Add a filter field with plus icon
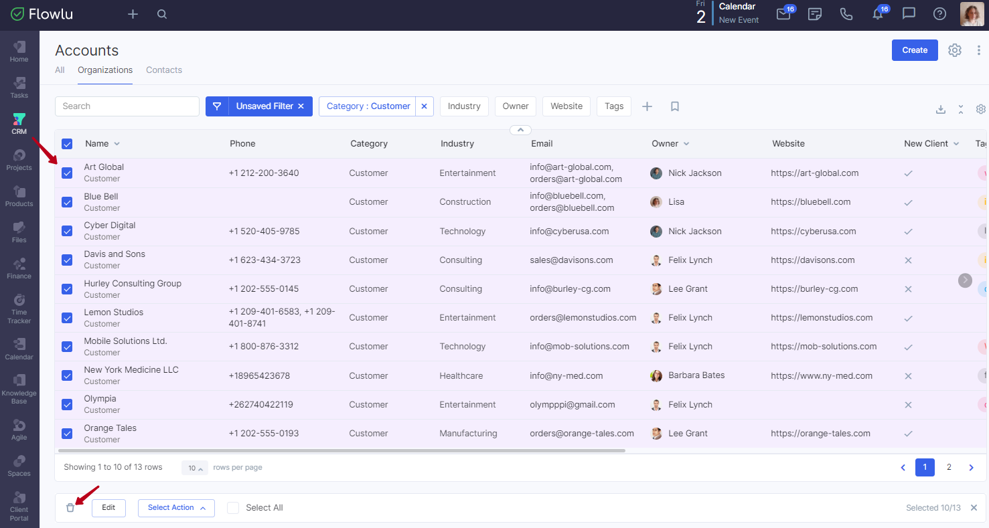Viewport: 989px width, 528px height. click(x=647, y=106)
